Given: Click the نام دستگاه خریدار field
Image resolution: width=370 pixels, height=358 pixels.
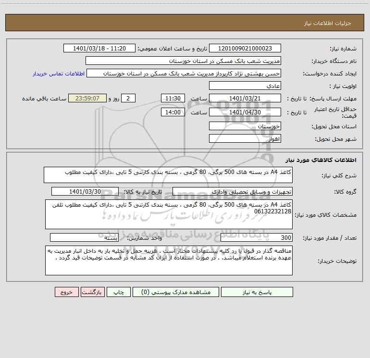Looking at the screenshot, I should [183, 61].
